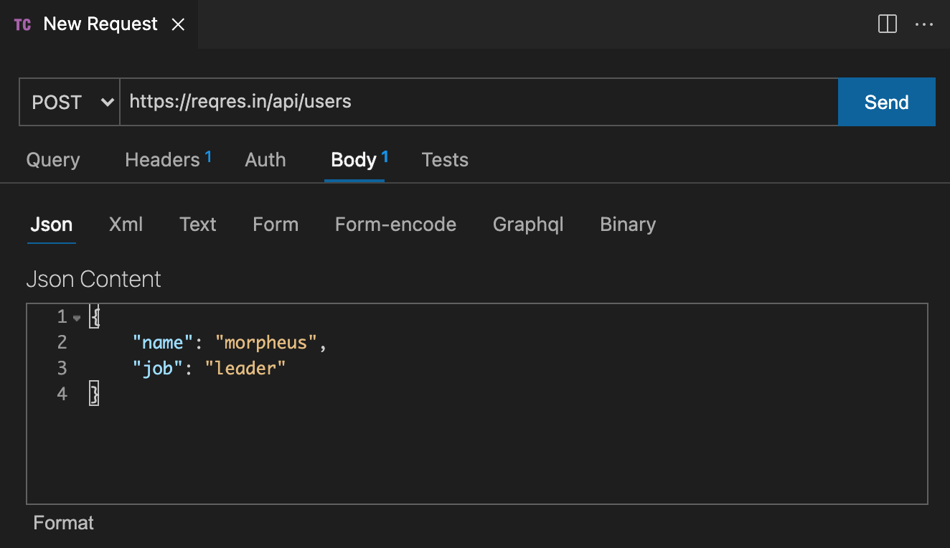
Task: Open the Tests tab
Action: 445,160
